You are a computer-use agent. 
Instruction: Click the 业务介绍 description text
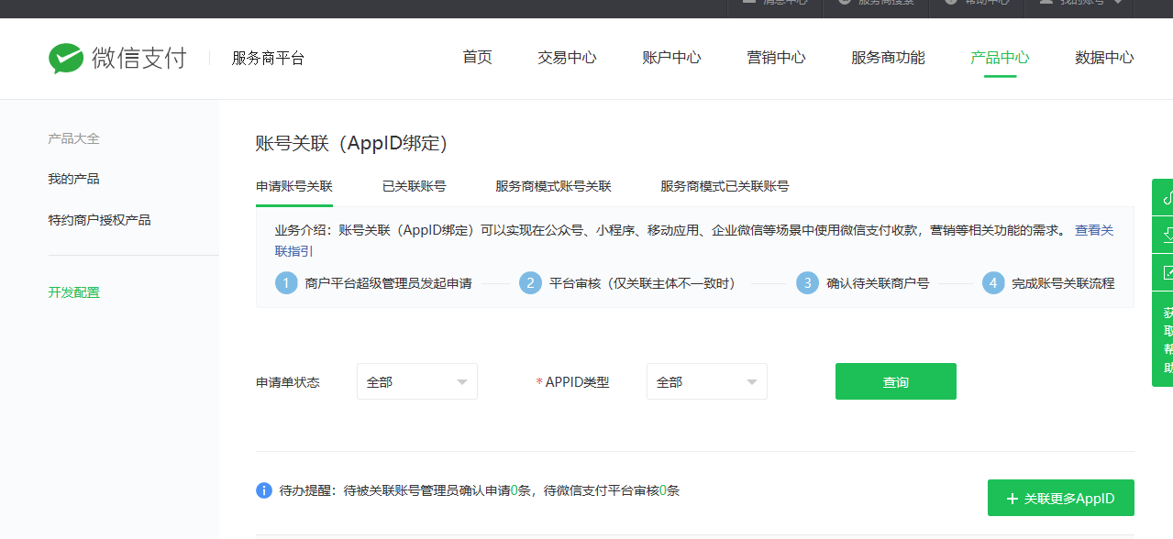pyautogui.click(x=671, y=230)
